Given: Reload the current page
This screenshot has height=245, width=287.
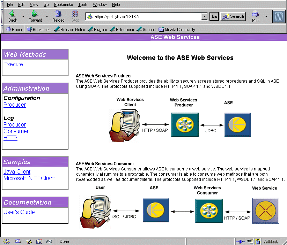Looking at the screenshot, I should tap(58, 14).
